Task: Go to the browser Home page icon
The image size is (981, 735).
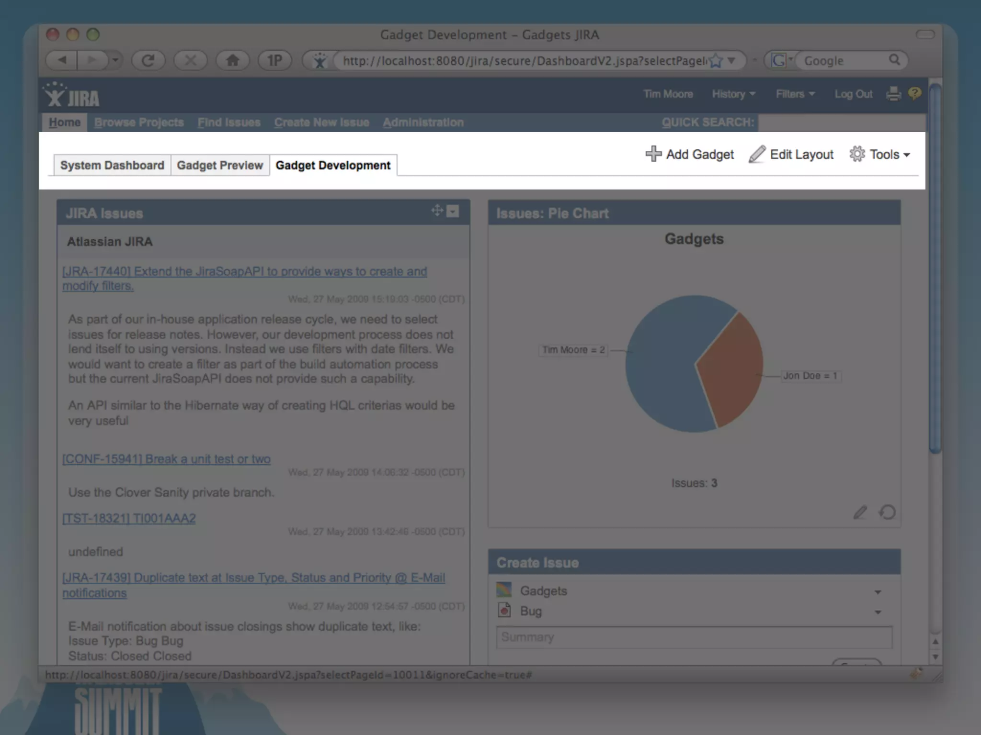Action: [x=232, y=60]
